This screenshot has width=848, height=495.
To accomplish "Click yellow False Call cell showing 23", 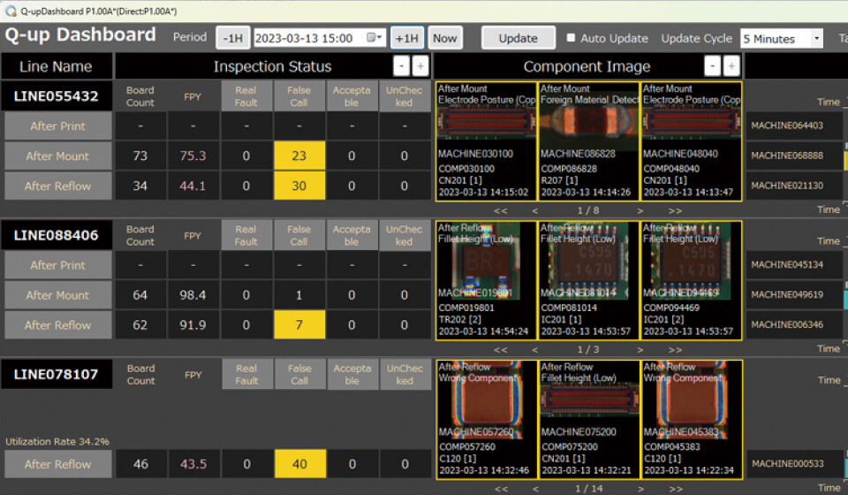I will (x=299, y=156).
